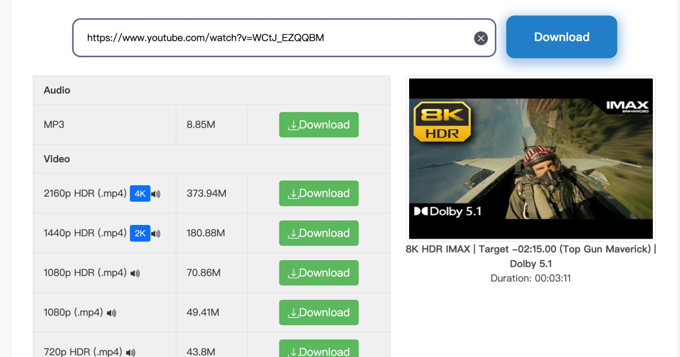Image resolution: width=680 pixels, height=357 pixels.
Task: Click the Duration 00:03:11 text
Action: (531, 278)
